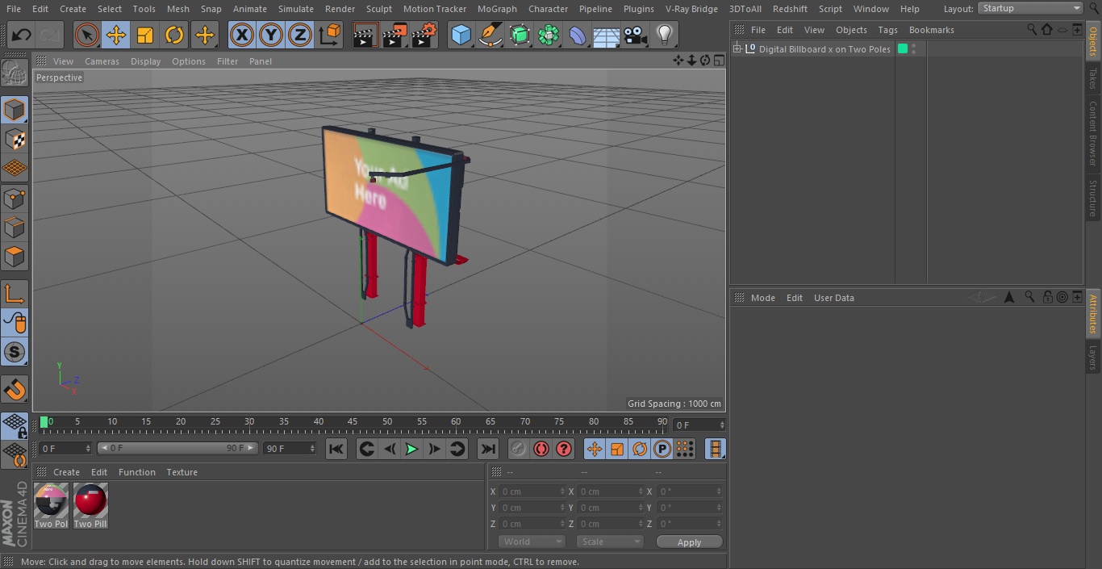Switch to Polygons mode
The height and width of the screenshot is (569, 1102).
pos(15,257)
